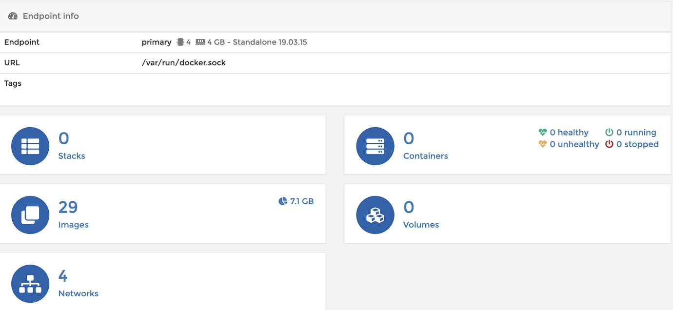The width and height of the screenshot is (673, 310).
Task: Click the pie chart icon beside 7.1 GB
Action: coord(283,201)
